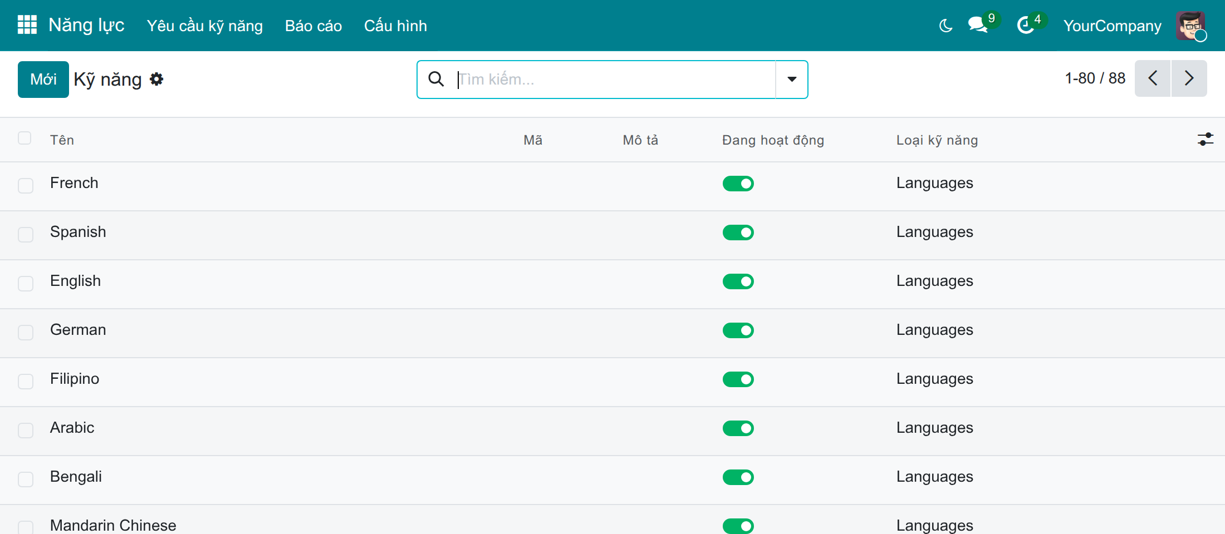1225x534 pixels.
Task: Click the gear icon beside Kỹ năng
Action: coord(157,79)
